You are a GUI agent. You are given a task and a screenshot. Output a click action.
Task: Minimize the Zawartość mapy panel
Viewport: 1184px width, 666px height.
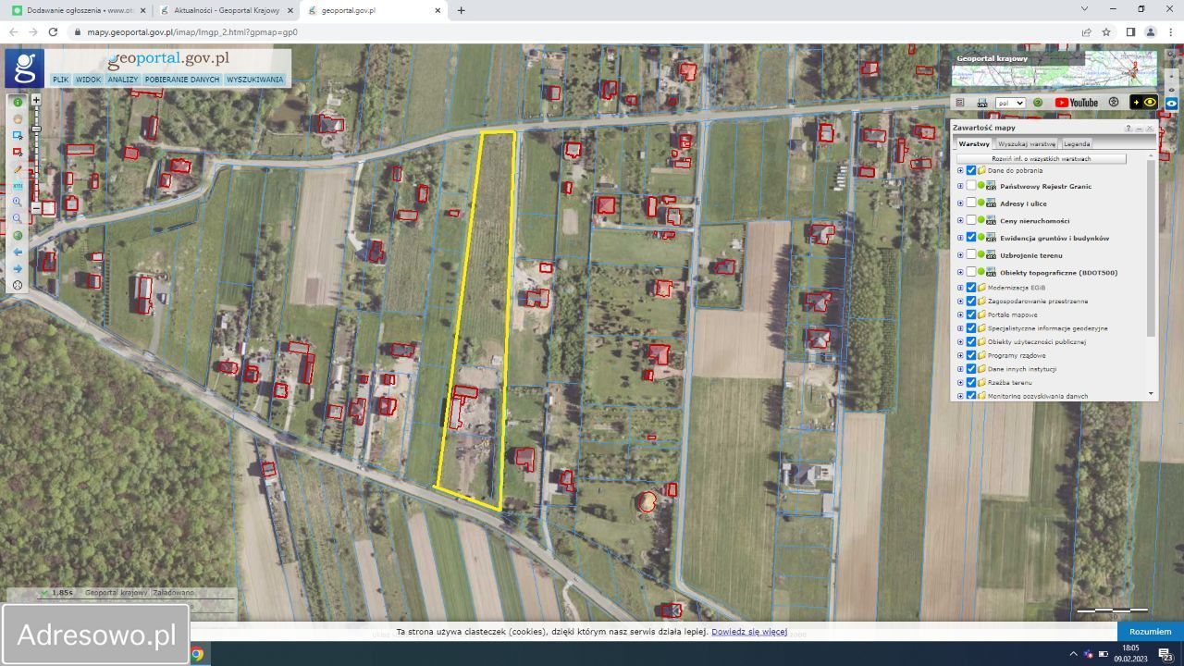(x=1139, y=128)
